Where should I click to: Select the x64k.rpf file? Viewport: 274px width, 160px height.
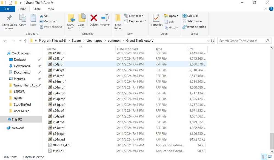click(x=127, y=70)
